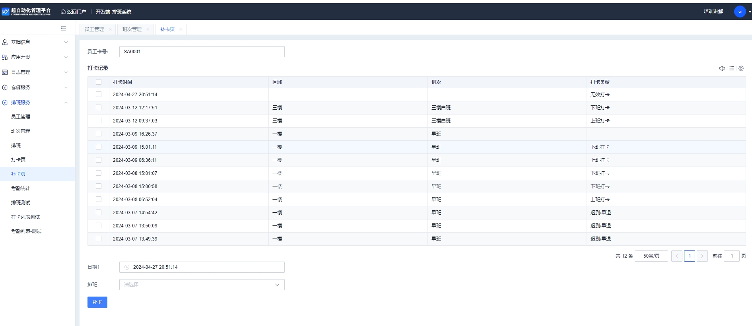The image size is (752, 326).
Task: Click the 应用开发 icon in sidebar
Action: point(5,57)
